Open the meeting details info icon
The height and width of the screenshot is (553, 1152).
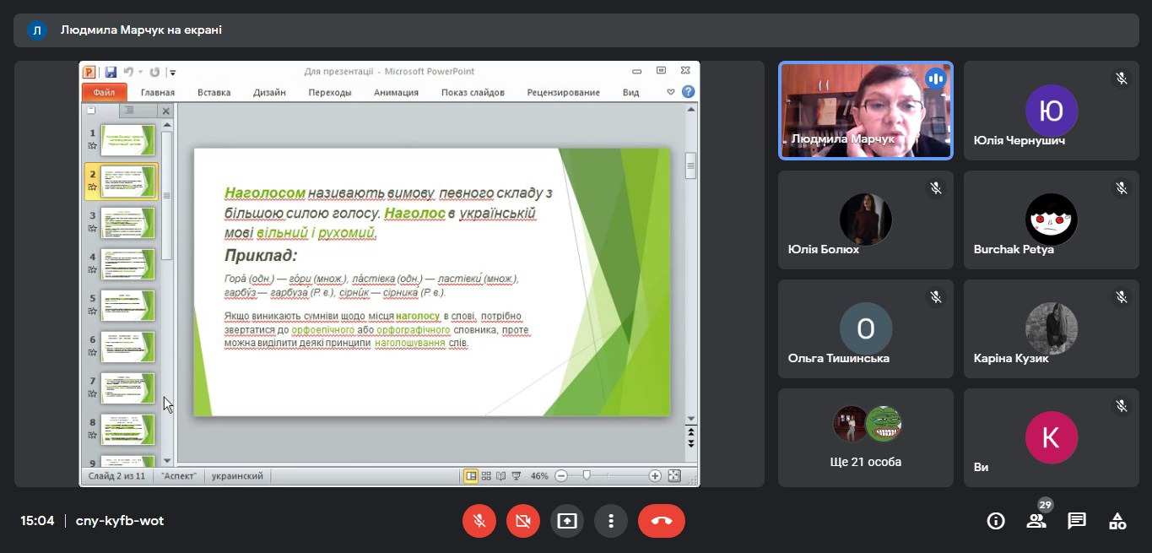tap(996, 521)
